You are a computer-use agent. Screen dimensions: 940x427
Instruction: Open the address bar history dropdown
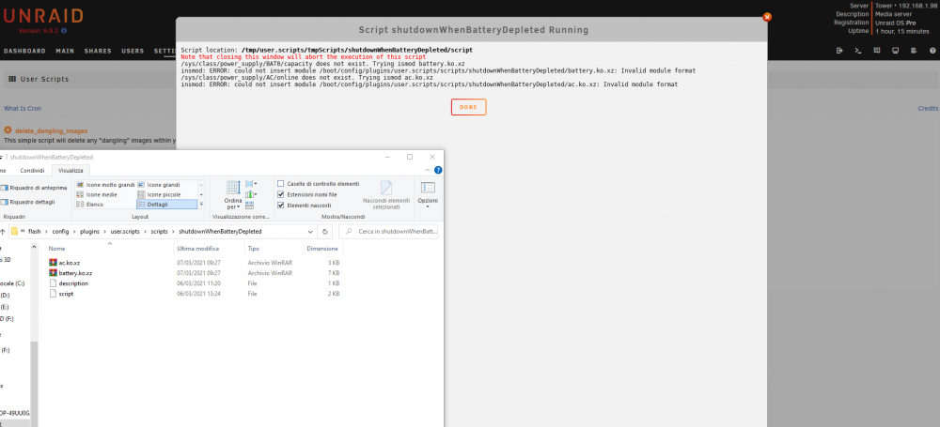point(310,231)
